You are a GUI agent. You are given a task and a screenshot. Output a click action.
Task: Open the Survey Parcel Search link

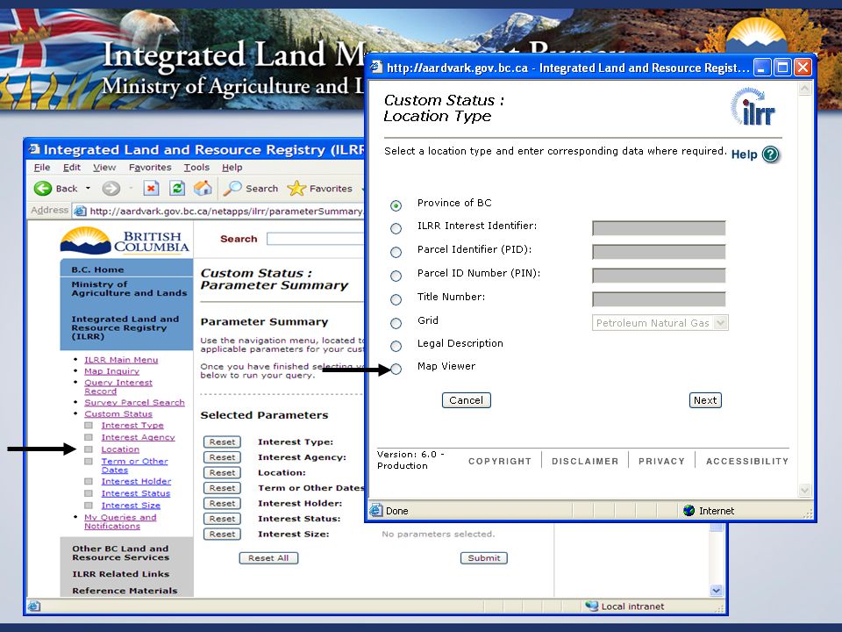pyautogui.click(x=134, y=402)
